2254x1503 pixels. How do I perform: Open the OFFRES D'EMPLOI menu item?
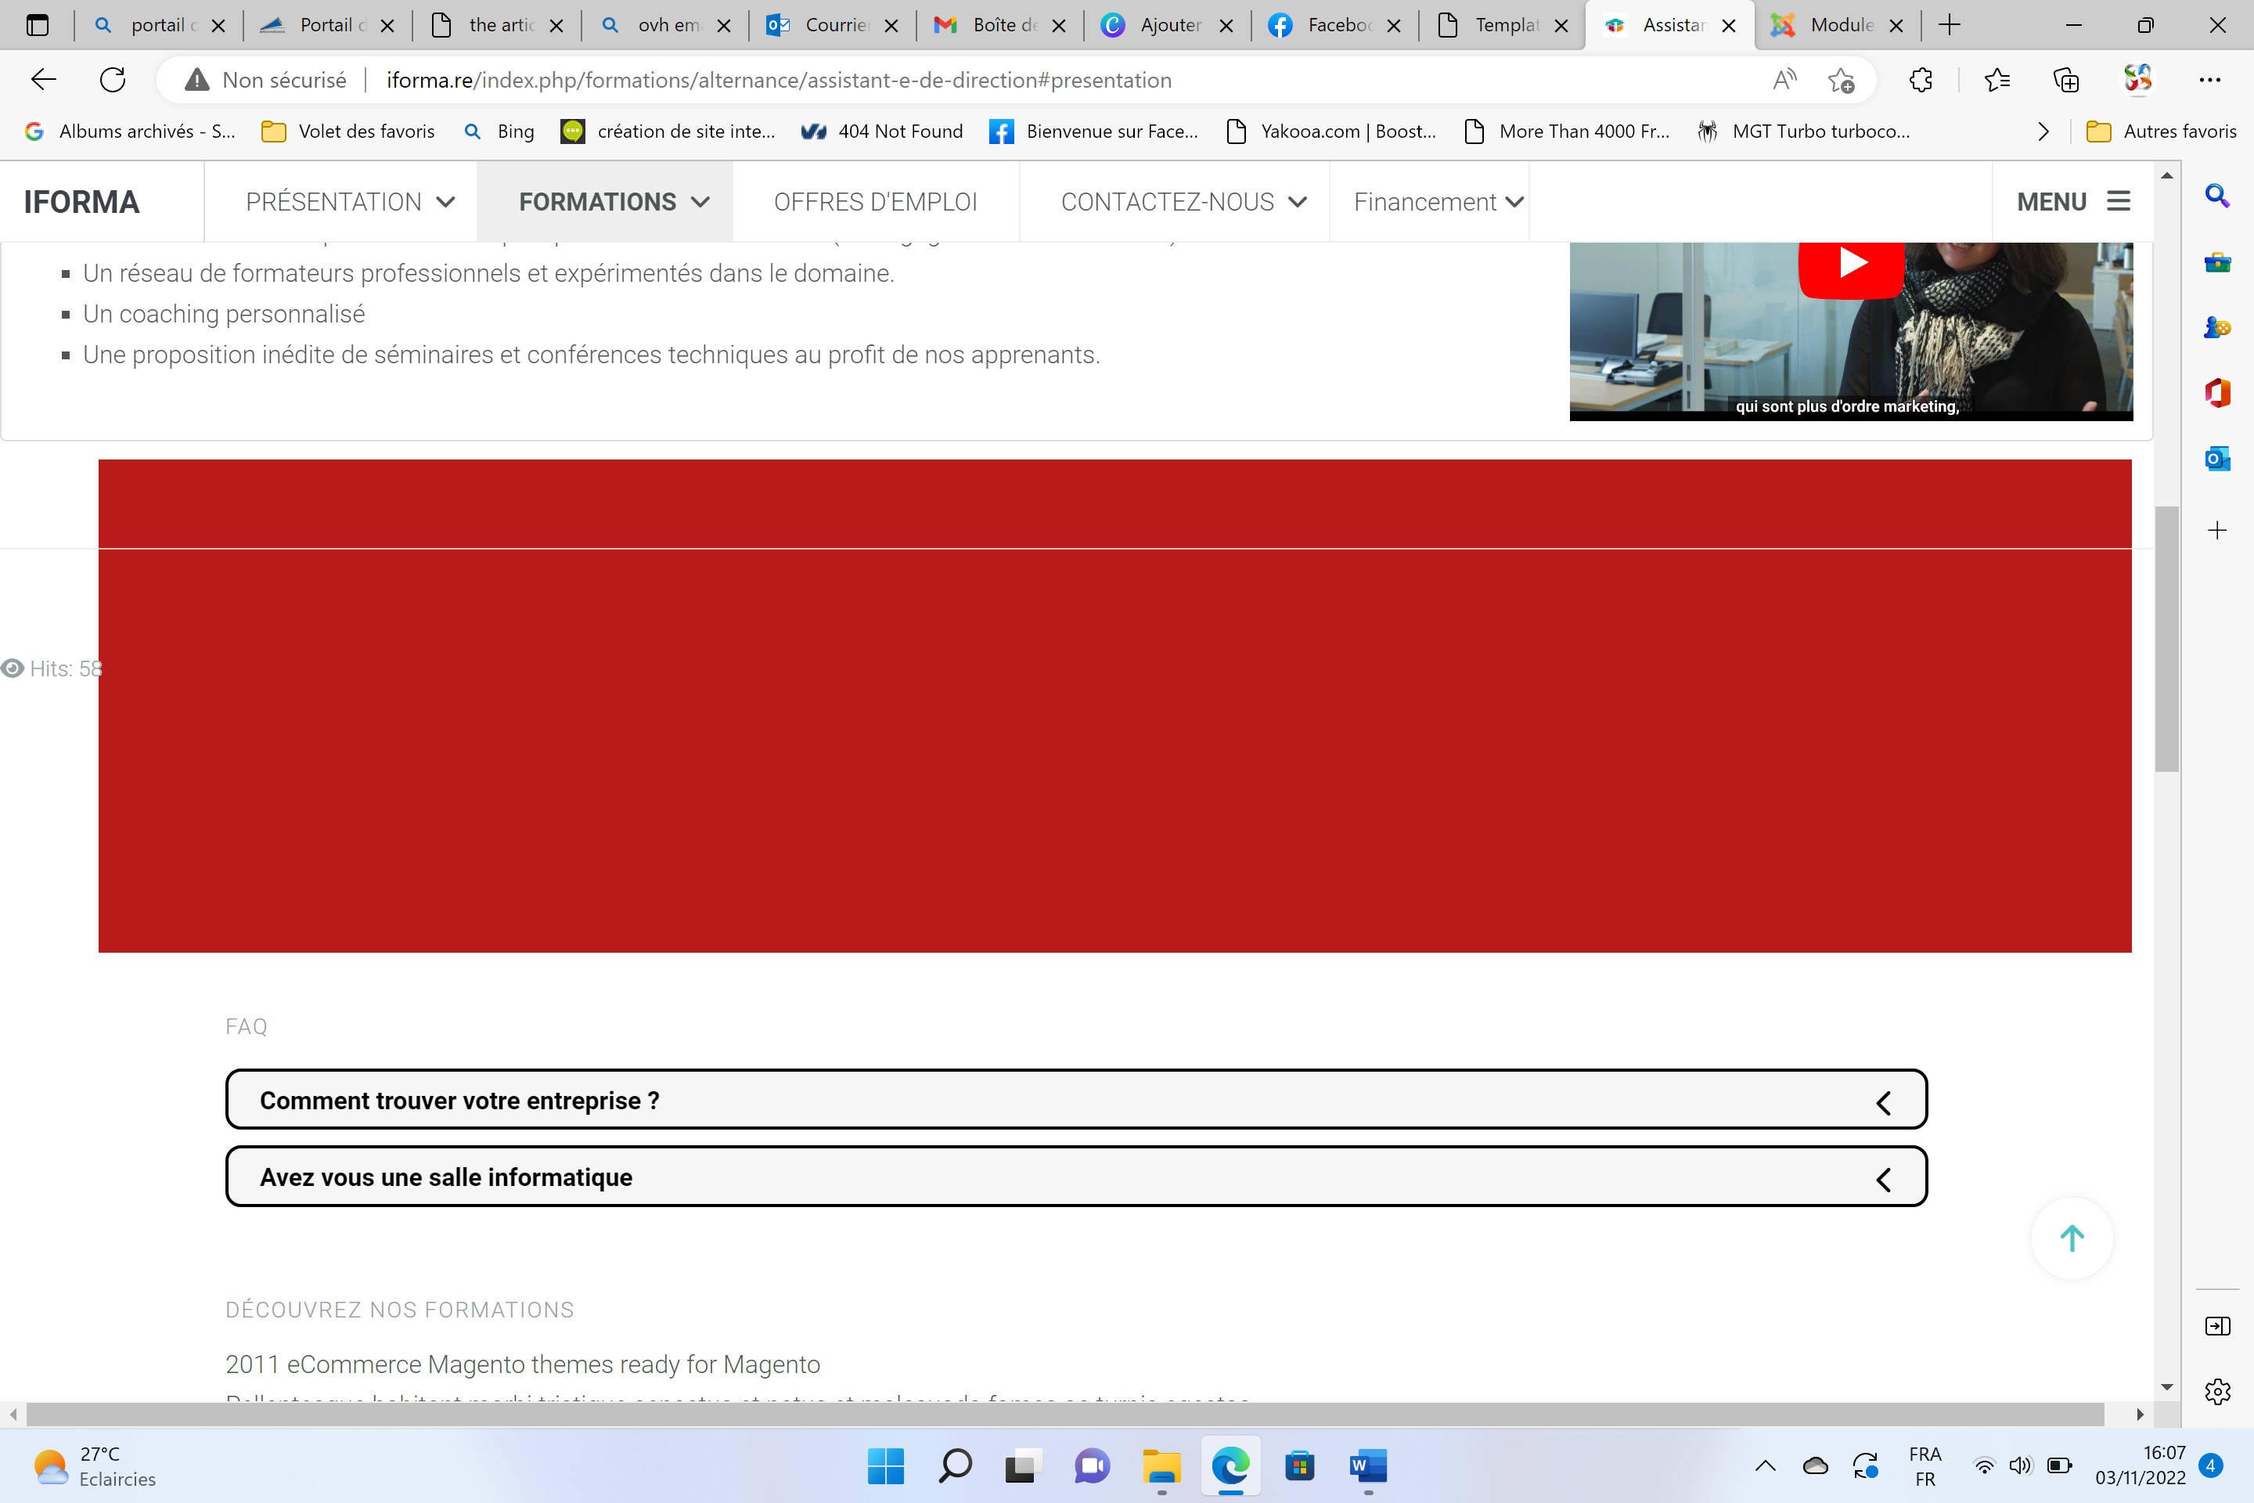(875, 202)
